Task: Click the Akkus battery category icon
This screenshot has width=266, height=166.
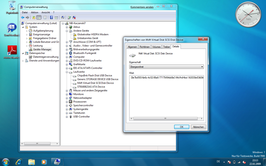Action: 71,27
